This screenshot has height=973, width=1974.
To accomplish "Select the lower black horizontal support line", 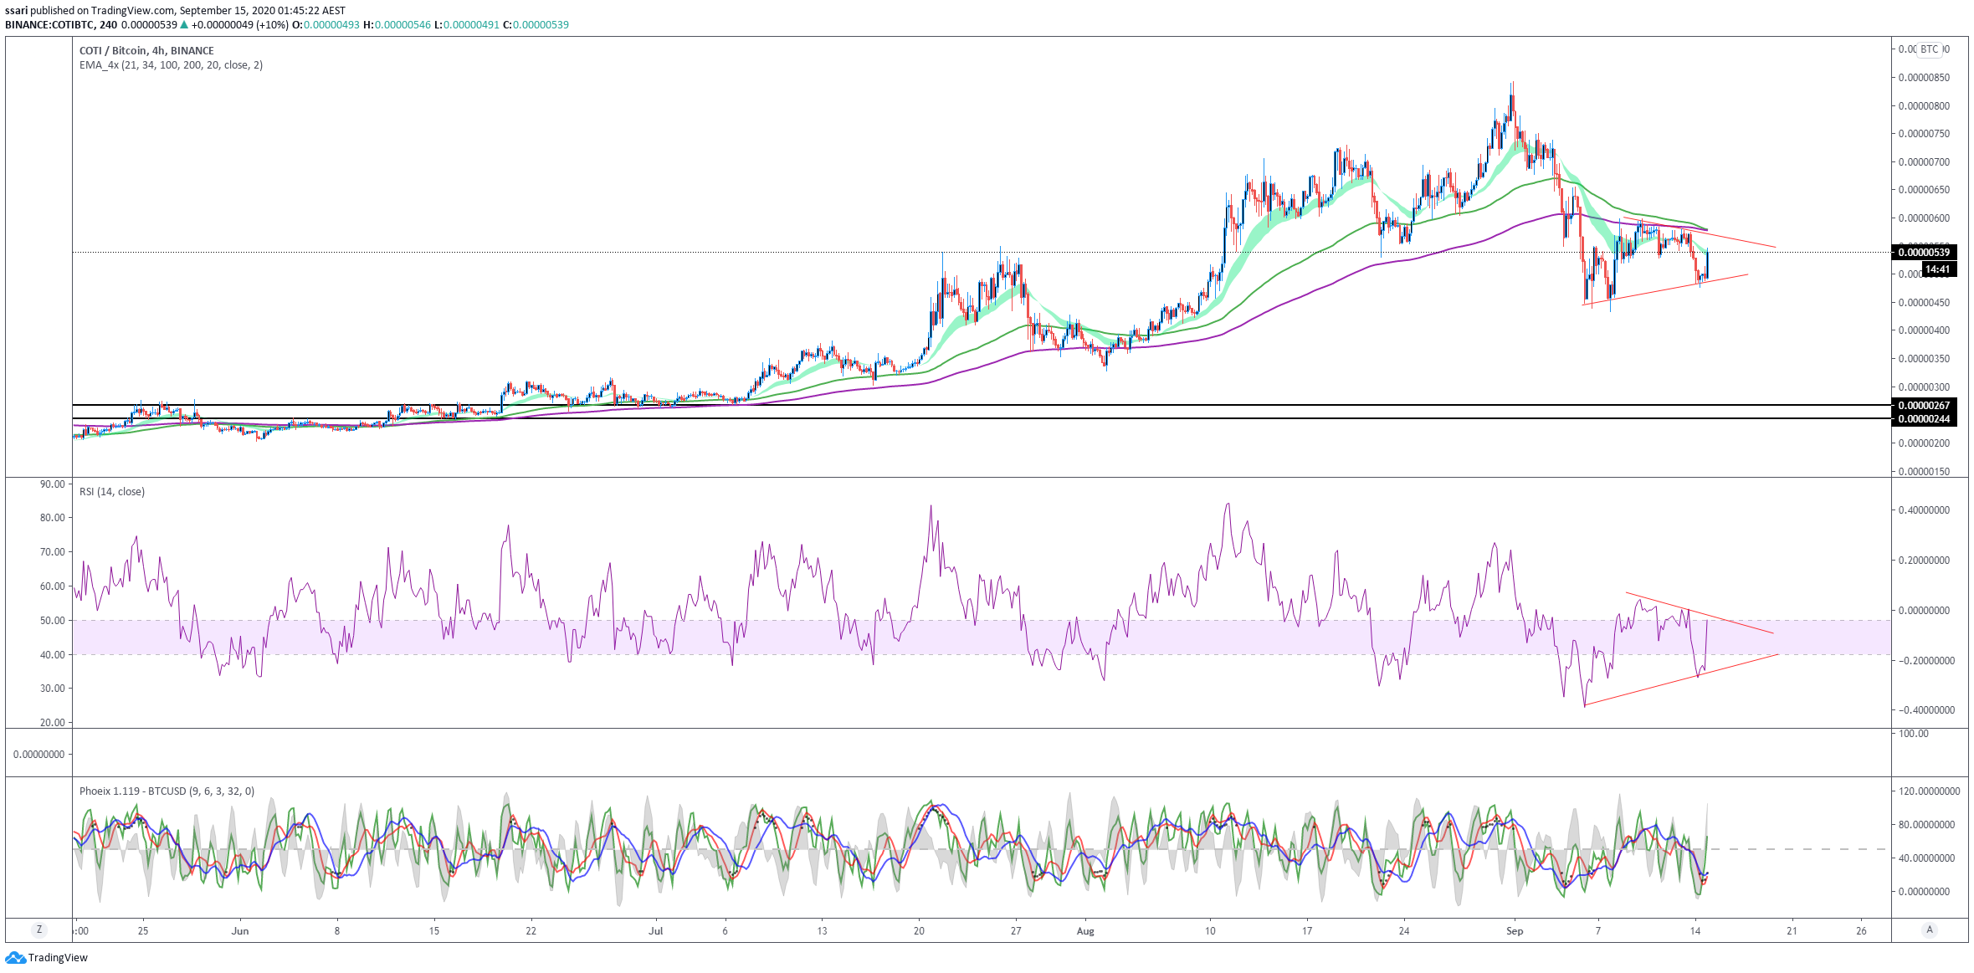I will click(982, 418).
